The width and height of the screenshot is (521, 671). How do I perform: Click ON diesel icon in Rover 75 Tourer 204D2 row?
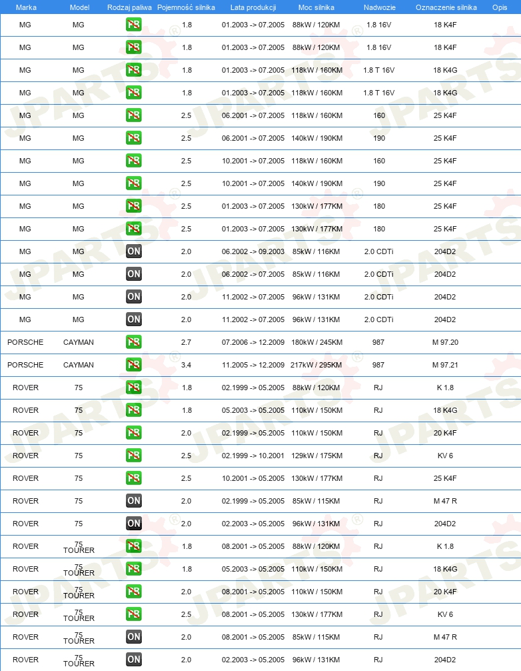point(134,660)
